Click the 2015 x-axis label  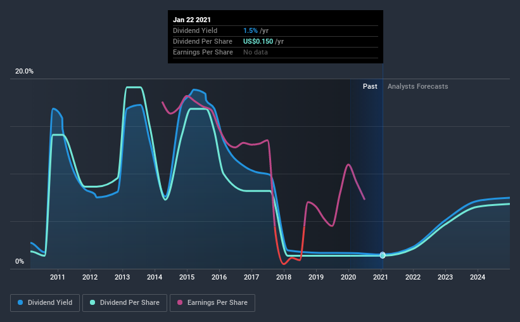[187, 277]
